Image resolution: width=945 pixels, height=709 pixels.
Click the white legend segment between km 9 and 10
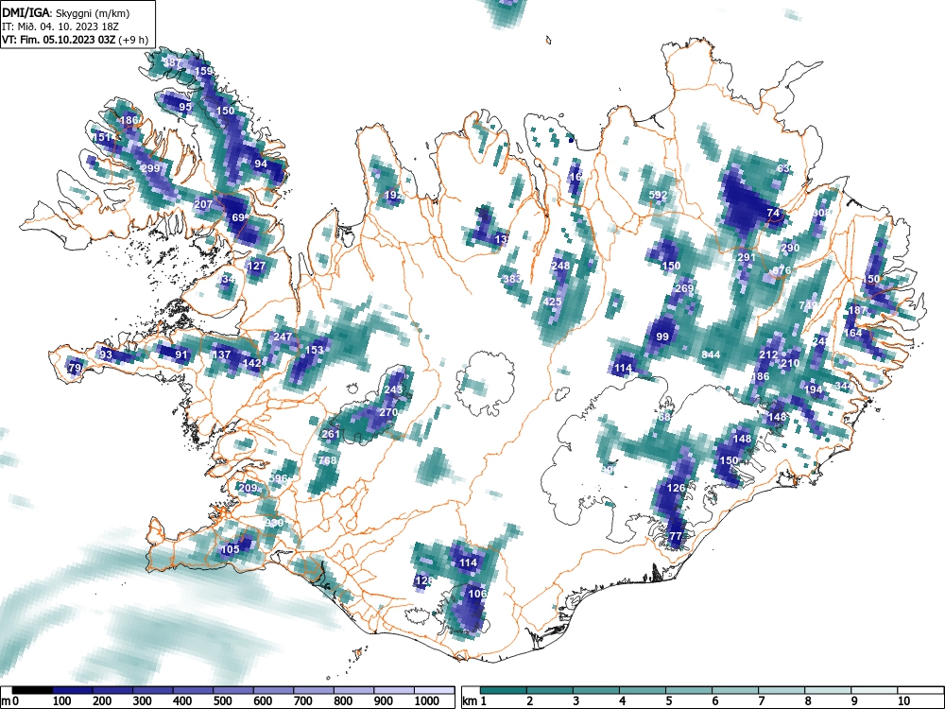874,690
